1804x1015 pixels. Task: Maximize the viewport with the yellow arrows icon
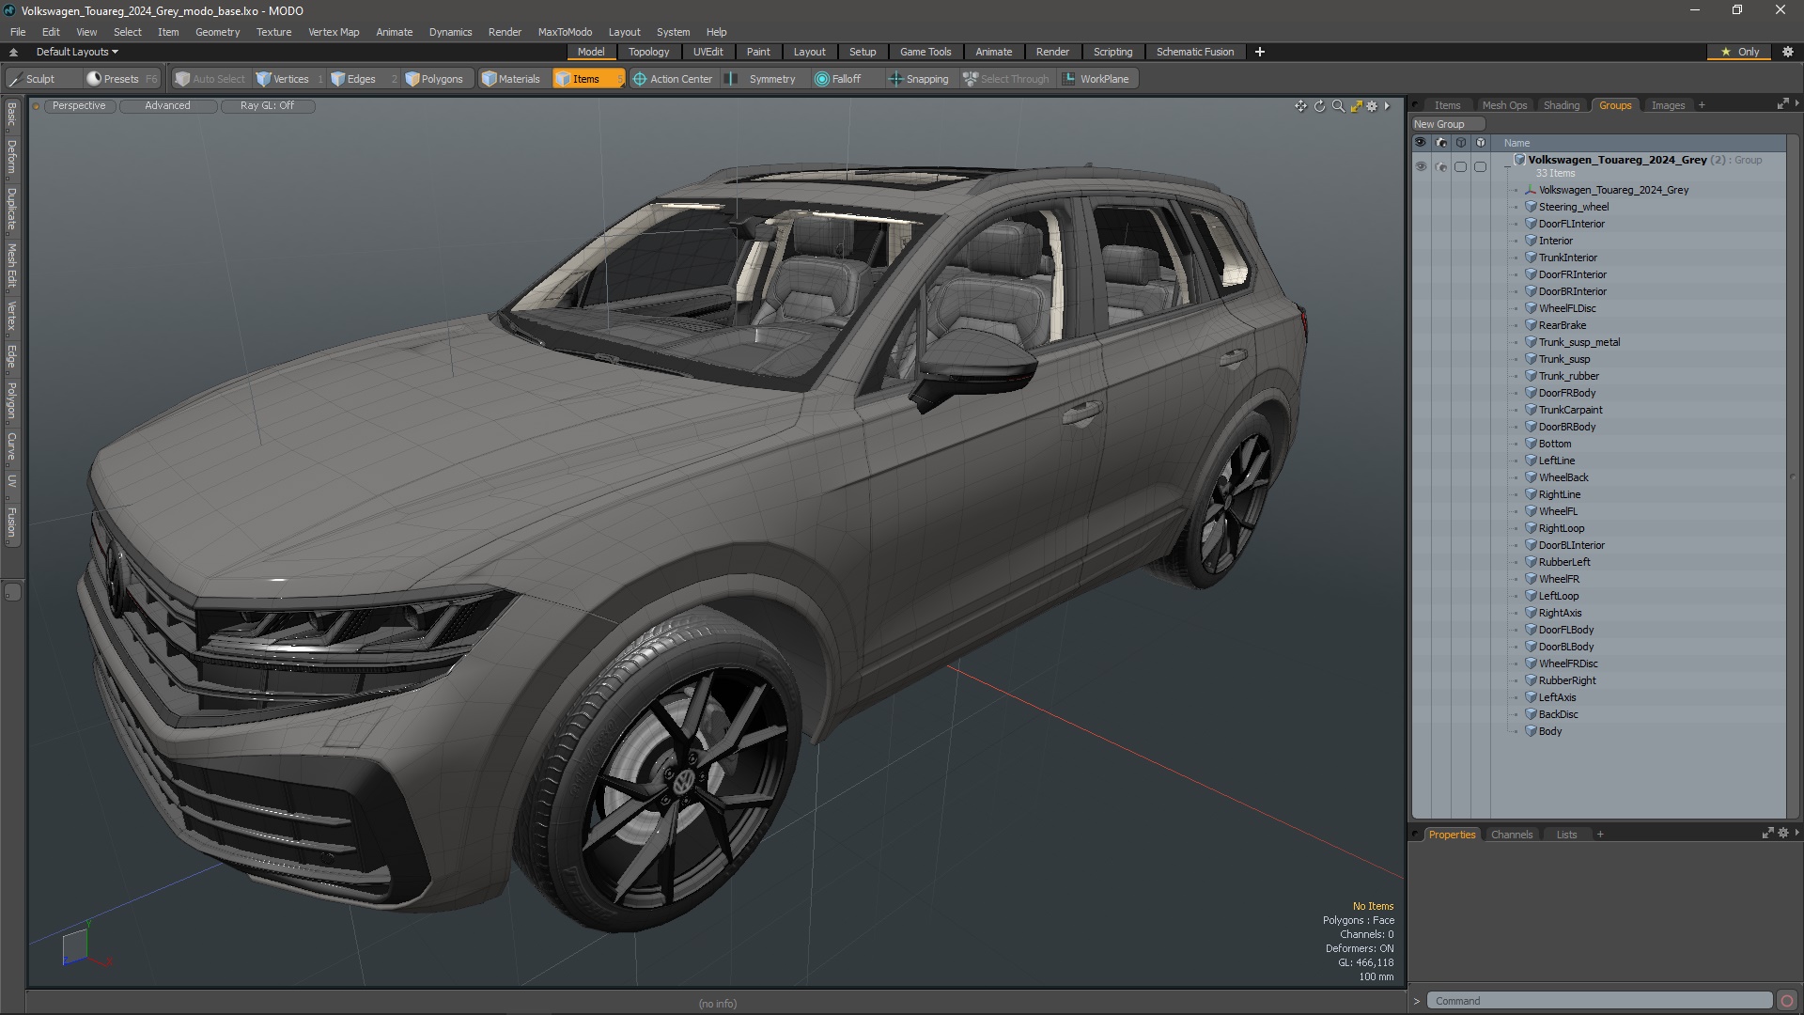[x=1356, y=106]
